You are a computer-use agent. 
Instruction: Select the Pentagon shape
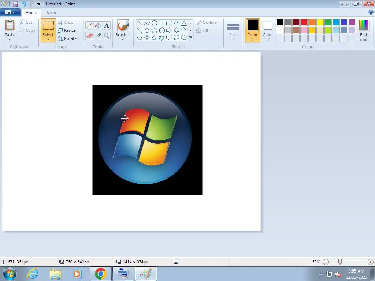(x=155, y=30)
